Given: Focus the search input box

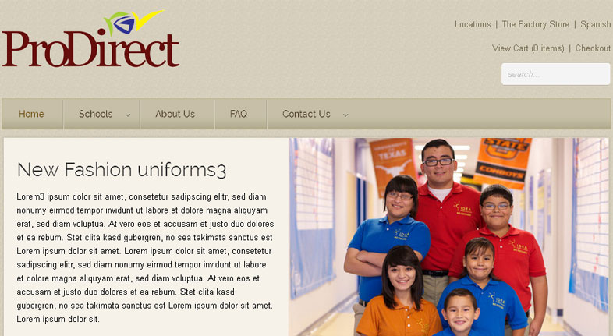Looking at the screenshot, I should [555, 74].
